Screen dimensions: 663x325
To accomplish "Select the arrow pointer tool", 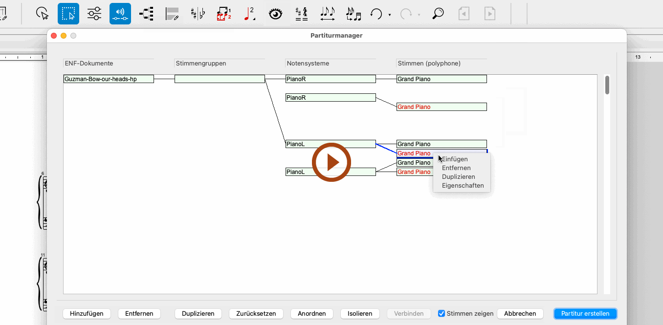I will tap(43, 14).
